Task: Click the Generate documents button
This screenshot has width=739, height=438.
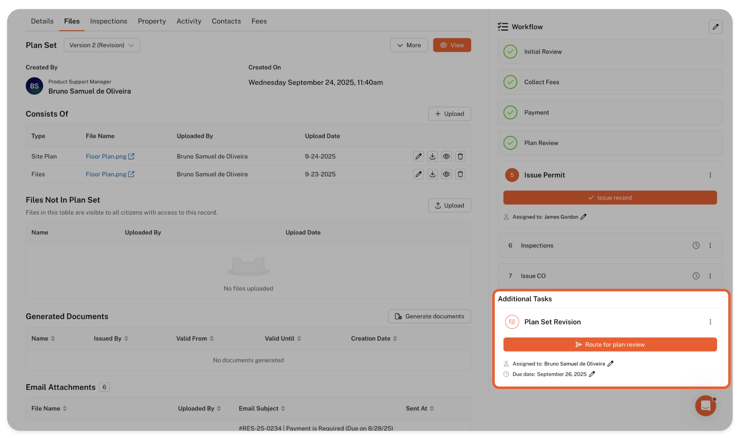Action: click(x=429, y=316)
